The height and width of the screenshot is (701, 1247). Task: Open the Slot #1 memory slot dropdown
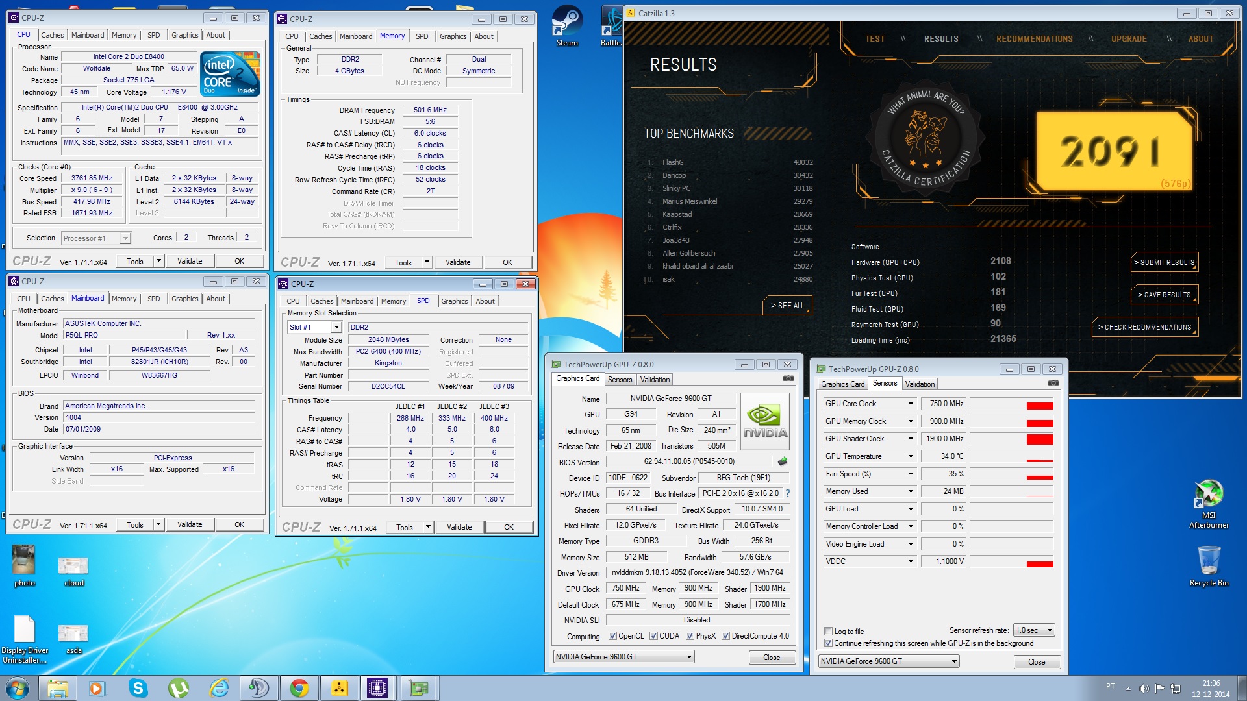click(314, 327)
